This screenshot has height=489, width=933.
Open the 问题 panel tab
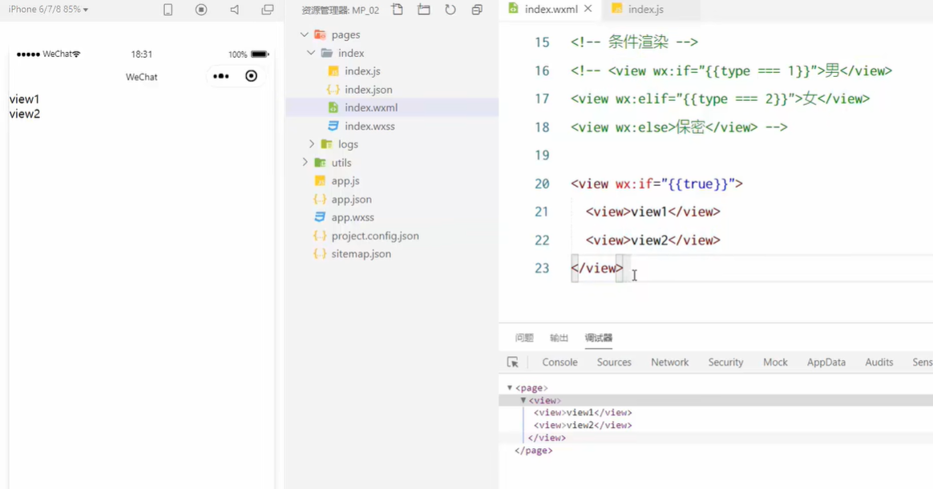tap(524, 338)
